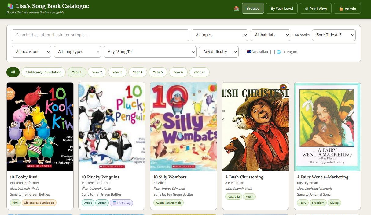Click the Giving topic tag

pos(334,203)
